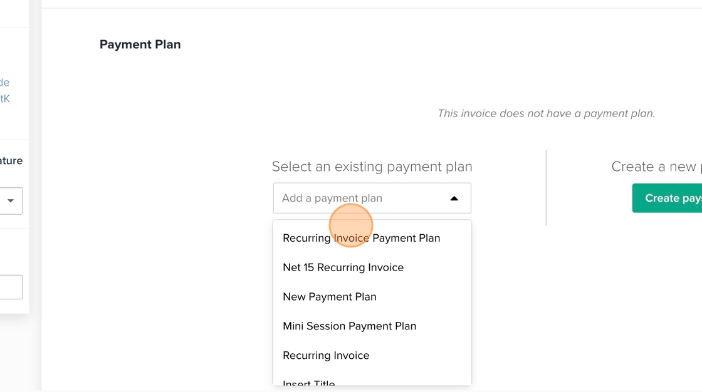The height and width of the screenshot is (392, 702).
Task: Select the partially visible 'Insert Title' option
Action: point(309,382)
